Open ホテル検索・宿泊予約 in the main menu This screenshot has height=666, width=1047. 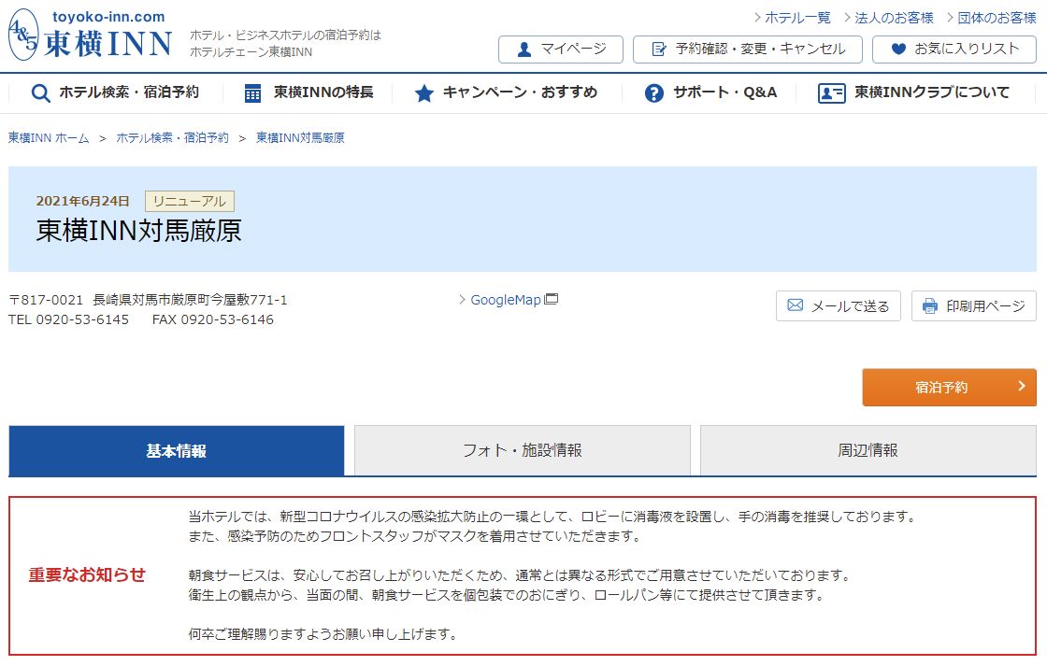click(115, 92)
